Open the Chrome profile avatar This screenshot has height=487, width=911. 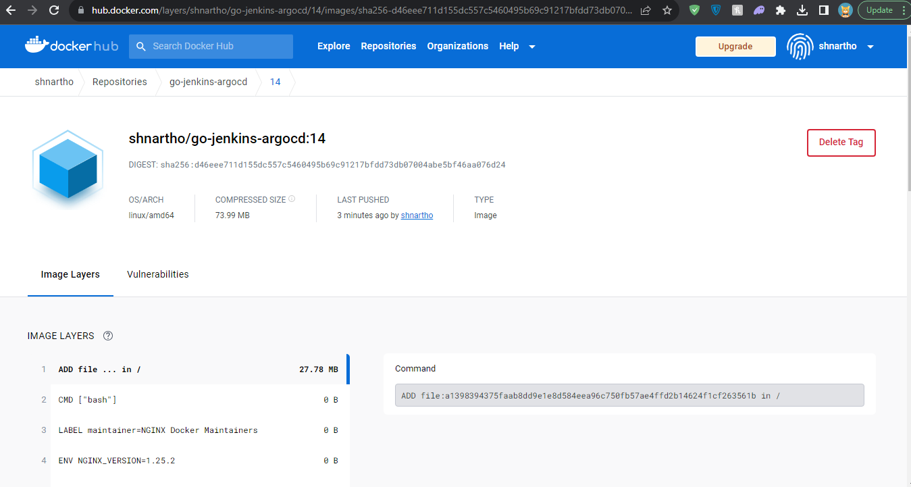[x=845, y=10]
